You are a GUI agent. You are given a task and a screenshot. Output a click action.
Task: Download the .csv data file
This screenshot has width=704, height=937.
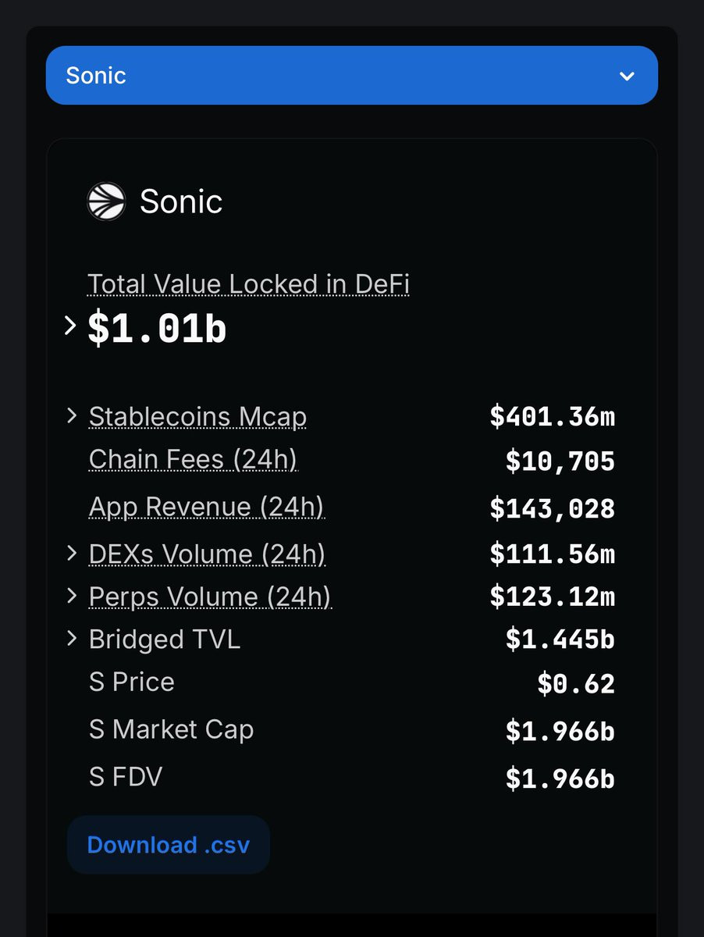[x=169, y=845]
